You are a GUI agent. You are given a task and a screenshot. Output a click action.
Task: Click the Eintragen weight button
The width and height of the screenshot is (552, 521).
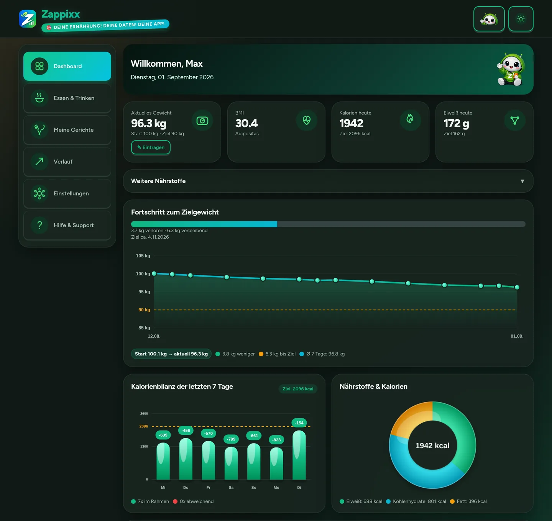(x=151, y=147)
